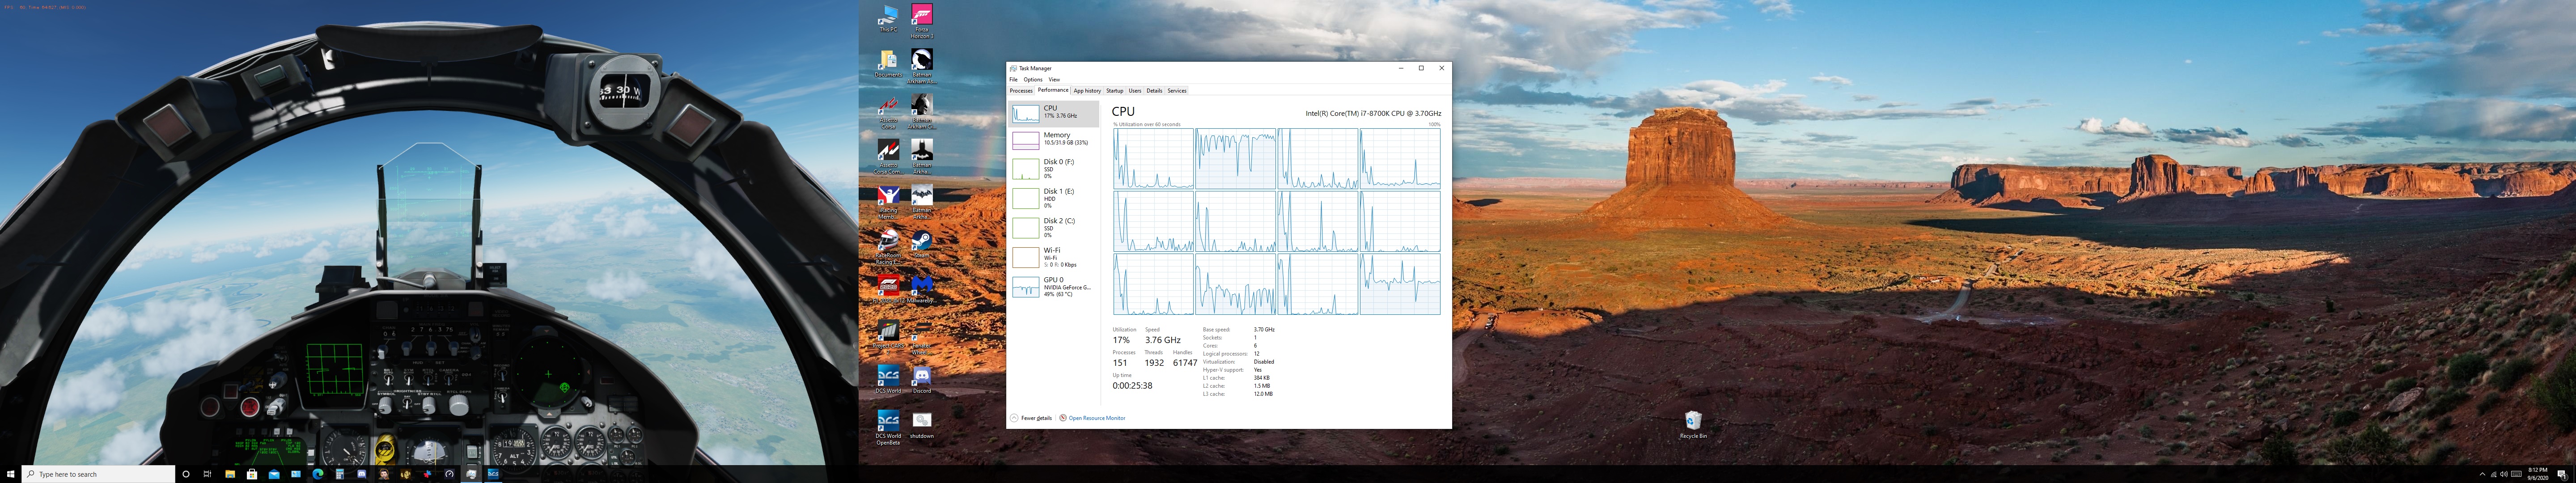Select the Assetto Corsa desktop shortcut
Image resolution: width=2576 pixels, height=483 pixels.
pyautogui.click(x=888, y=112)
